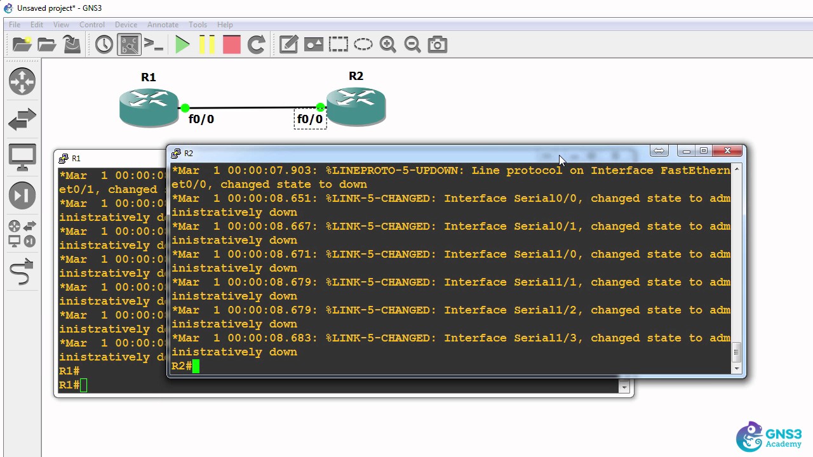This screenshot has height=457, width=813.
Task: Minimize the R2 console window
Action: (687, 151)
